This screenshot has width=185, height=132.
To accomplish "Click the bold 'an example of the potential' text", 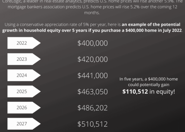I will point(151,25).
